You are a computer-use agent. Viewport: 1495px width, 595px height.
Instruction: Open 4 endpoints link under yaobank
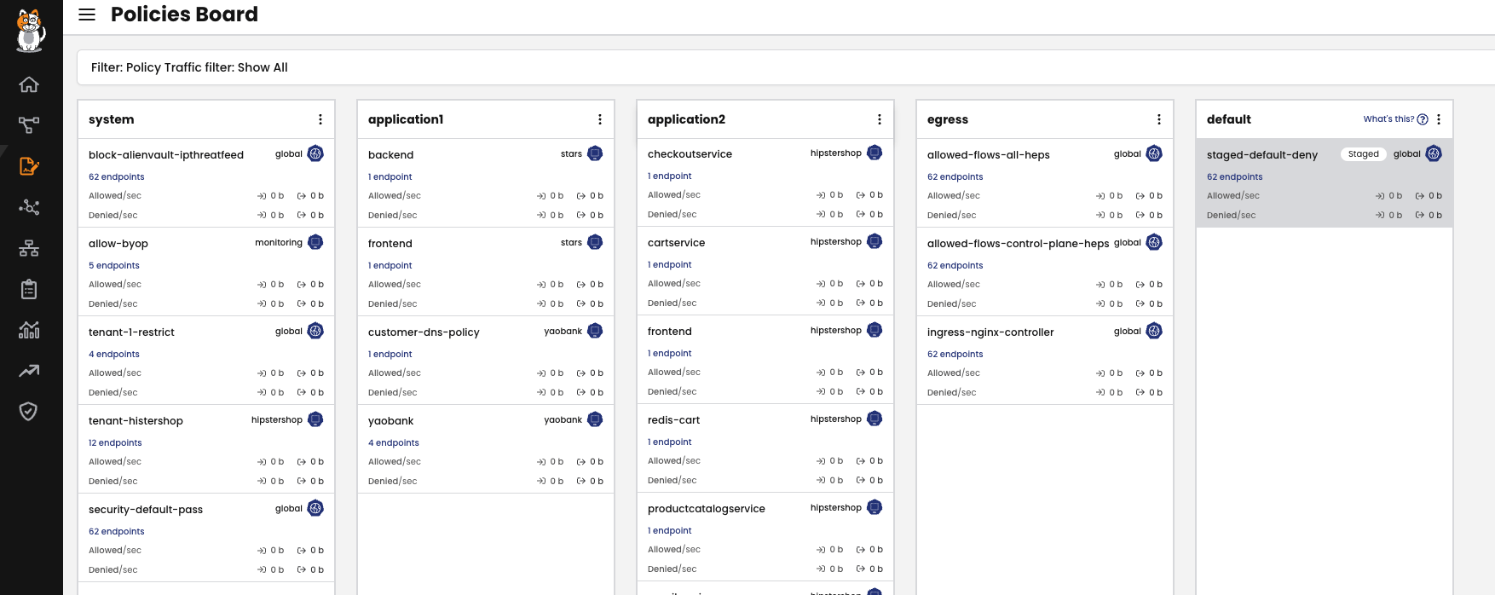click(x=394, y=443)
